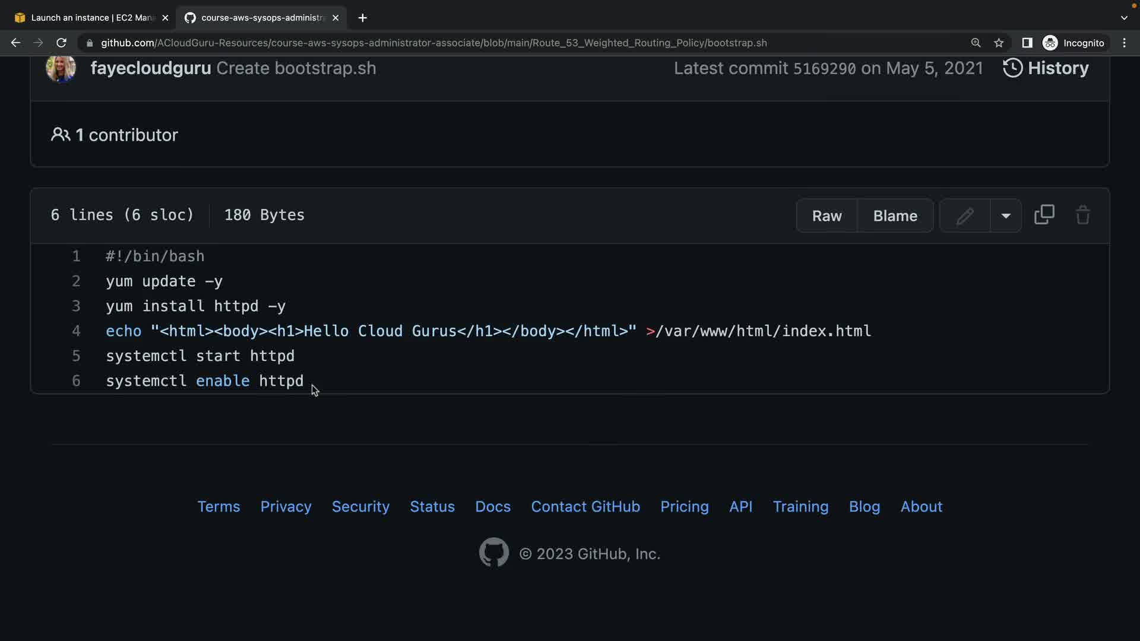Switch to Launch an instance EC2 tab
Image resolution: width=1140 pixels, height=641 pixels.
click(x=89, y=18)
